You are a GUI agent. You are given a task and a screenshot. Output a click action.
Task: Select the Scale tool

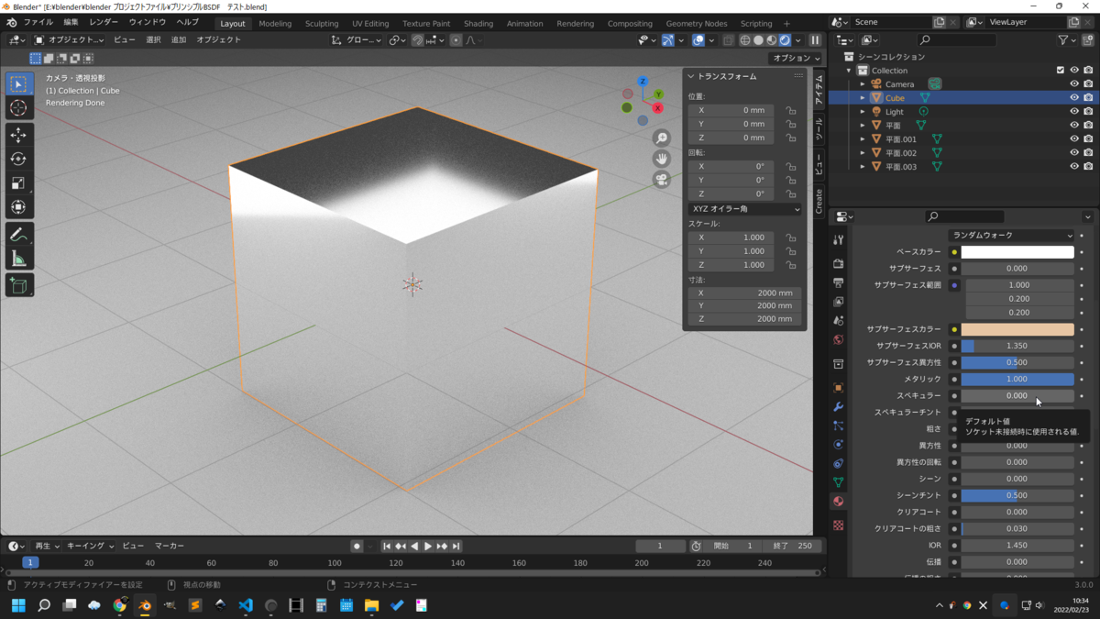pos(18,182)
